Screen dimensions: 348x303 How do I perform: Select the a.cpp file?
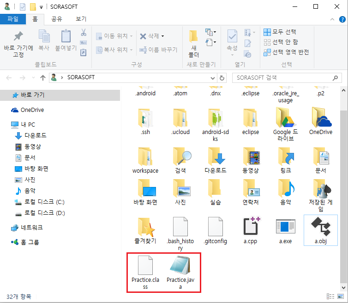251,231
